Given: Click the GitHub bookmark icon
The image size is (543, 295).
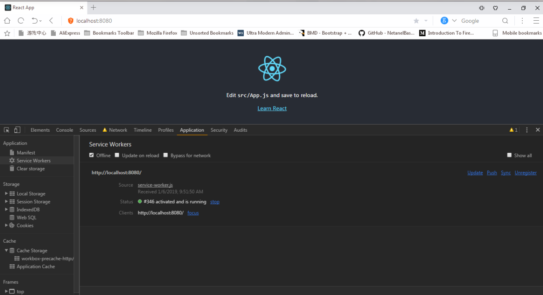Looking at the screenshot, I should click(362, 33).
